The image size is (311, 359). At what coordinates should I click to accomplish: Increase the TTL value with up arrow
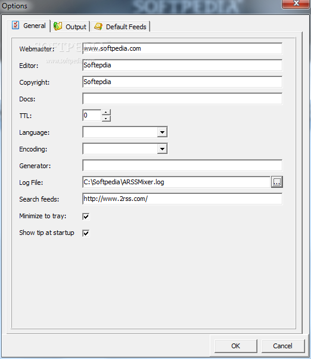coord(106,112)
